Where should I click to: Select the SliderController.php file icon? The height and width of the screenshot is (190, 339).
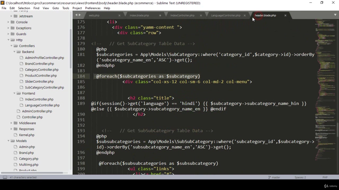(21, 81)
